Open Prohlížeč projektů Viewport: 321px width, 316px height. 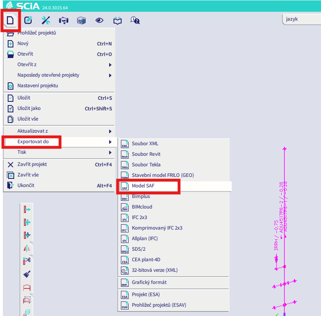click(59, 33)
